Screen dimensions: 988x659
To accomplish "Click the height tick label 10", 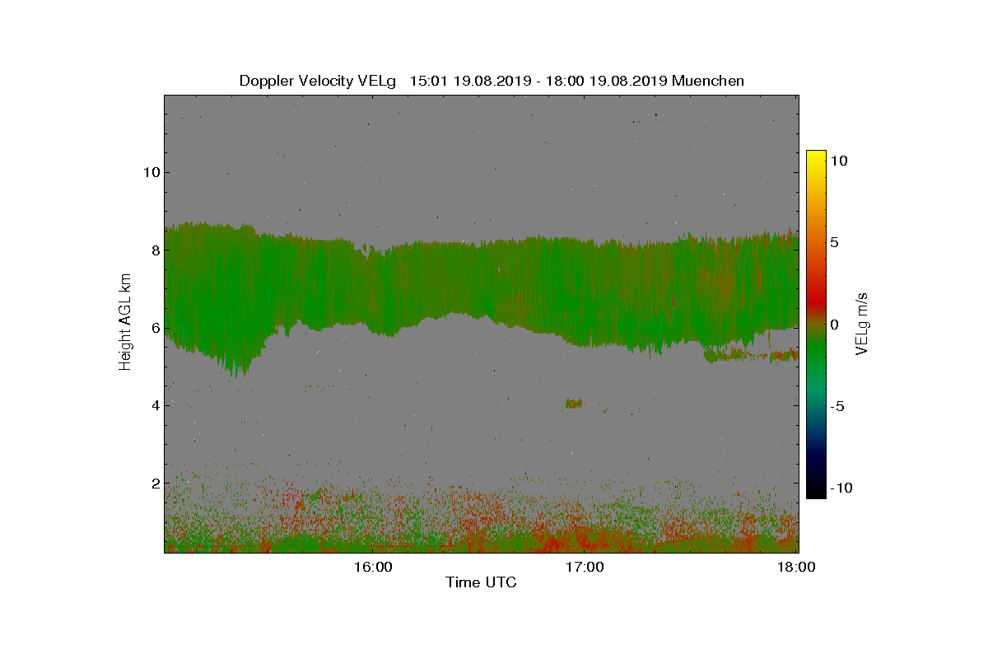I will click(150, 172).
